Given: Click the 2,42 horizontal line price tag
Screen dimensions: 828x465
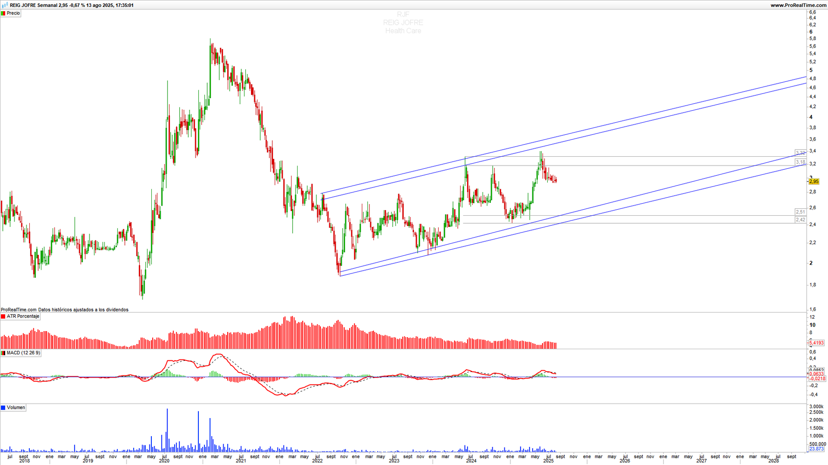Looking at the screenshot, I should (801, 220).
